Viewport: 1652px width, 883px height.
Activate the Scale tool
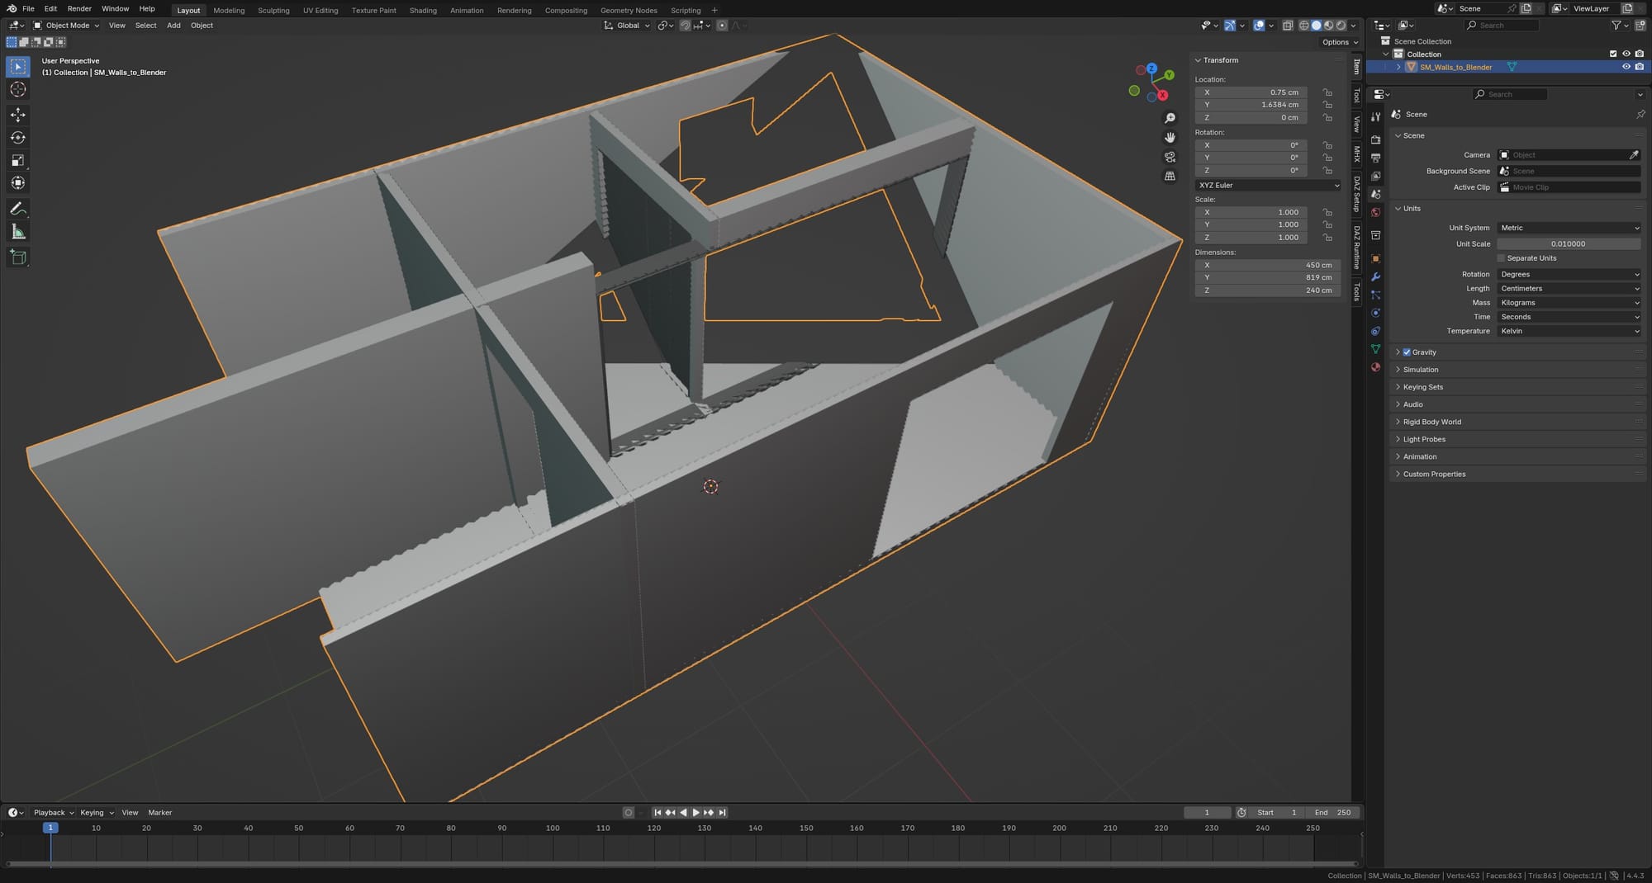coord(18,160)
